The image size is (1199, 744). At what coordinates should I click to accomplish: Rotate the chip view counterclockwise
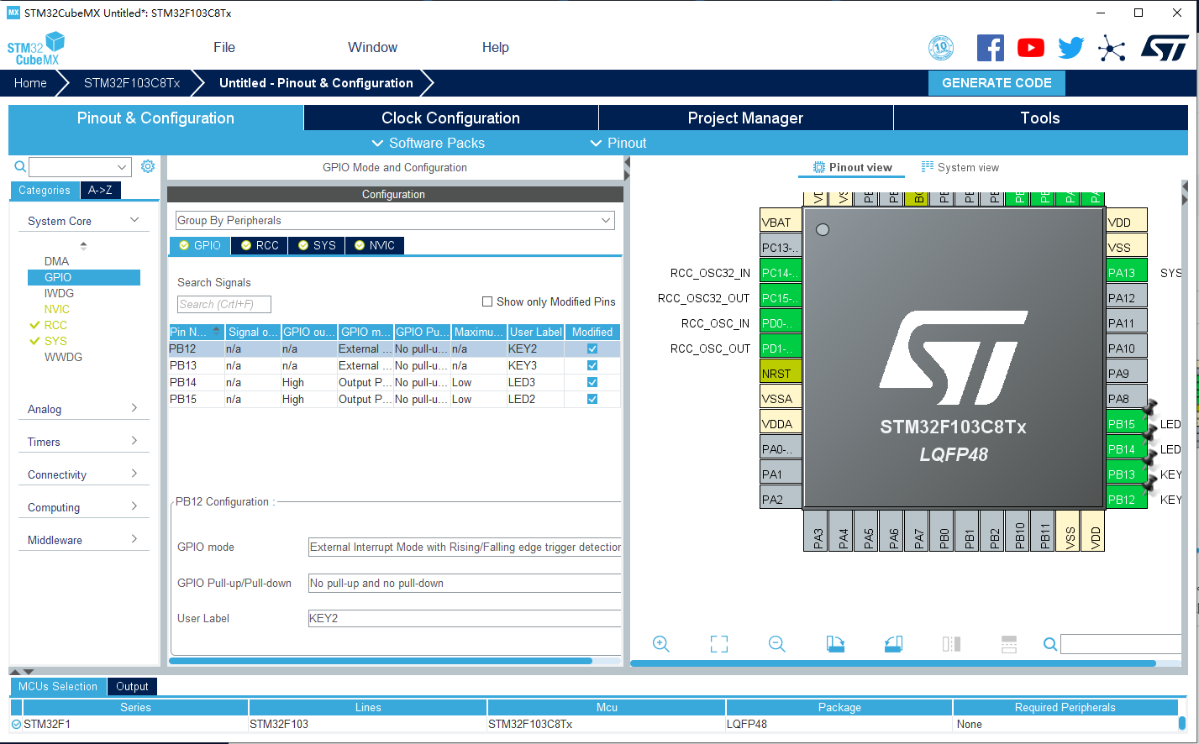point(893,644)
